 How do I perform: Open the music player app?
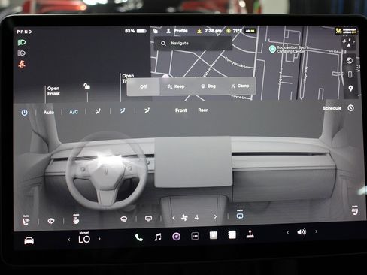coord(158,237)
